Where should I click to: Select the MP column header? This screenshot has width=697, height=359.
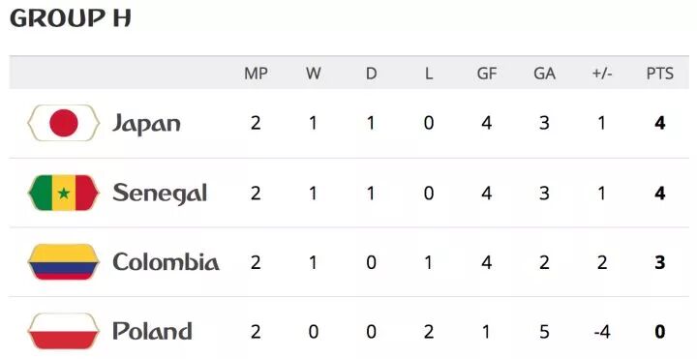pyautogui.click(x=256, y=74)
